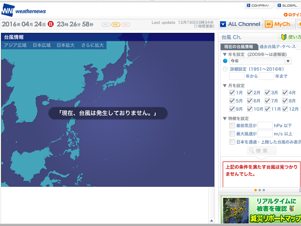Screen dimensions: 301x226
Task: Uncheck the 2月 checkbox
Action: point(250,93)
